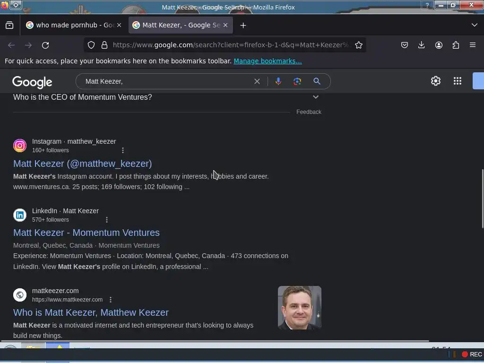Open Firefox View tab list icon

[9, 26]
